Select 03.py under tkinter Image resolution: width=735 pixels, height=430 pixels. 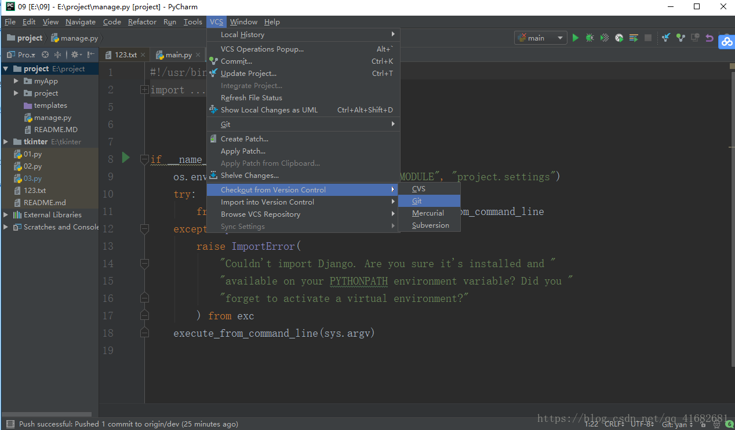coord(28,178)
